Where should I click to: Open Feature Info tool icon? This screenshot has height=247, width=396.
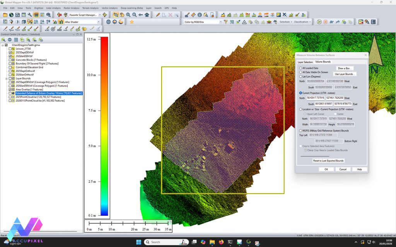pos(200,15)
